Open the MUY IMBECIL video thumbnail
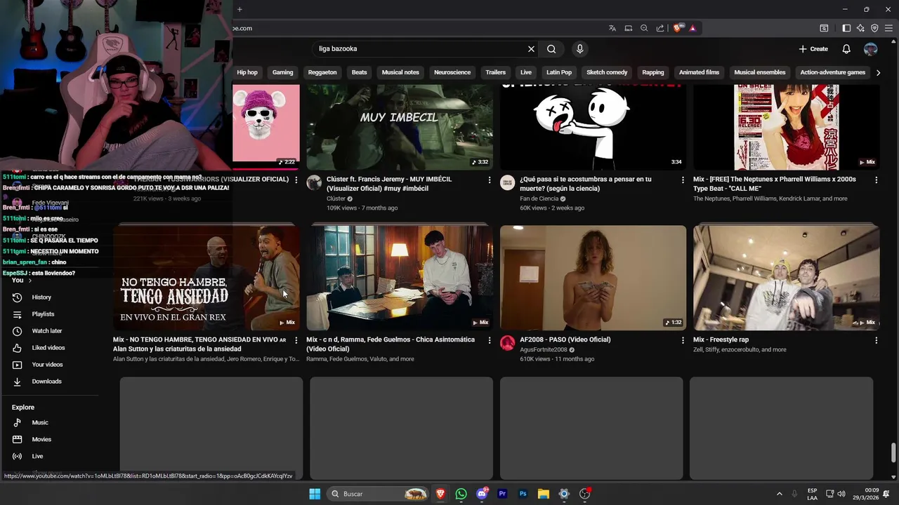 (x=400, y=127)
